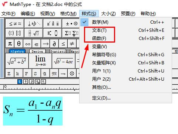Image resolution: width=178 pixels, height=134 pixels.
Task: Switch to the Algebra tab
Action: tap(17, 51)
